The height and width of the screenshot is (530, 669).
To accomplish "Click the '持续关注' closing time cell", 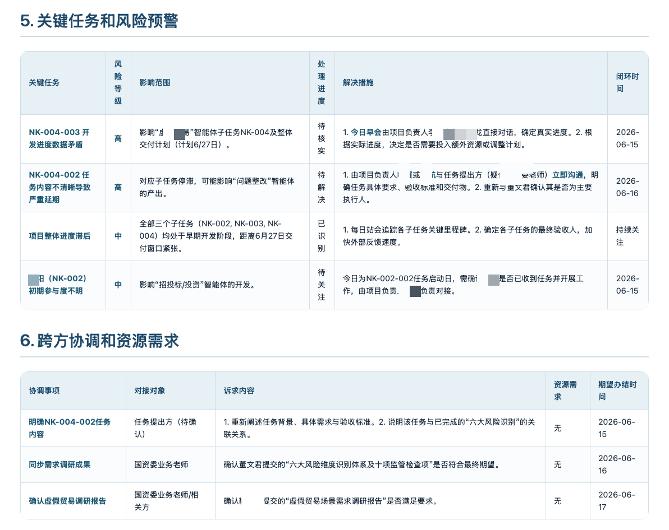I will pos(627,236).
